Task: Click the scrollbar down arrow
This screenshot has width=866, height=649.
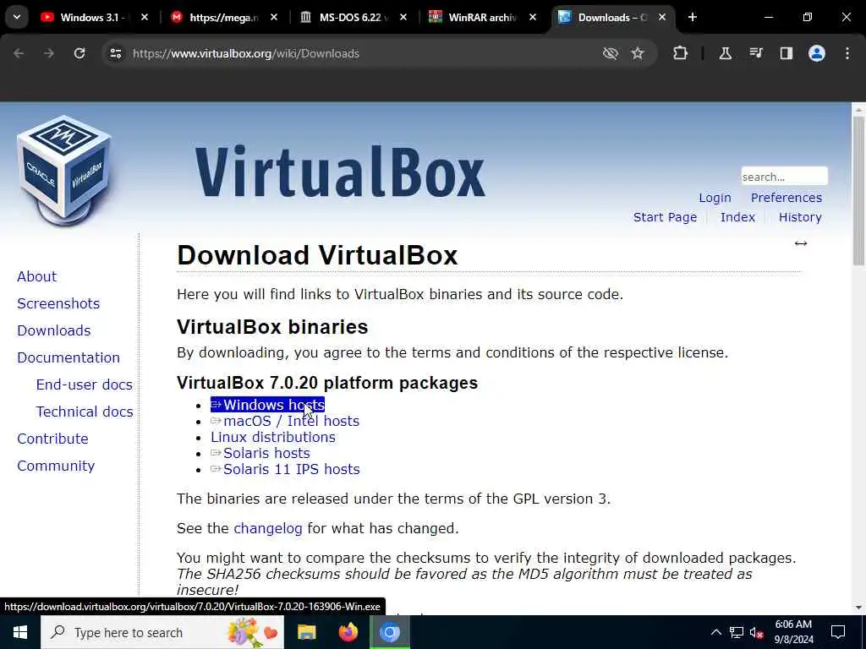Action: point(858,608)
